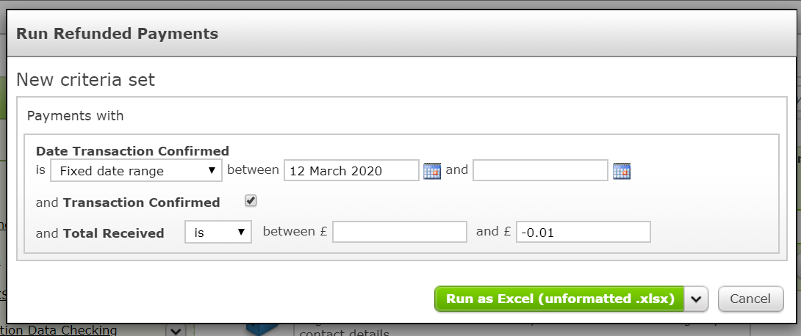Click Run as Excel (unformatted .xlsx)
Image resolution: width=801 pixels, height=336 pixels.
click(559, 299)
